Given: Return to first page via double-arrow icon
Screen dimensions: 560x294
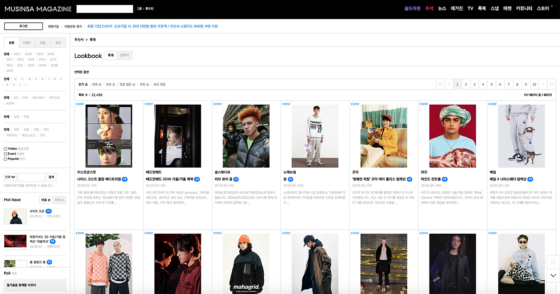Looking at the screenshot, I should pos(440,84).
